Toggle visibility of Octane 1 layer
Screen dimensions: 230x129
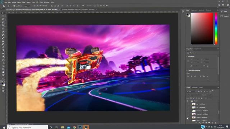coord(188,118)
